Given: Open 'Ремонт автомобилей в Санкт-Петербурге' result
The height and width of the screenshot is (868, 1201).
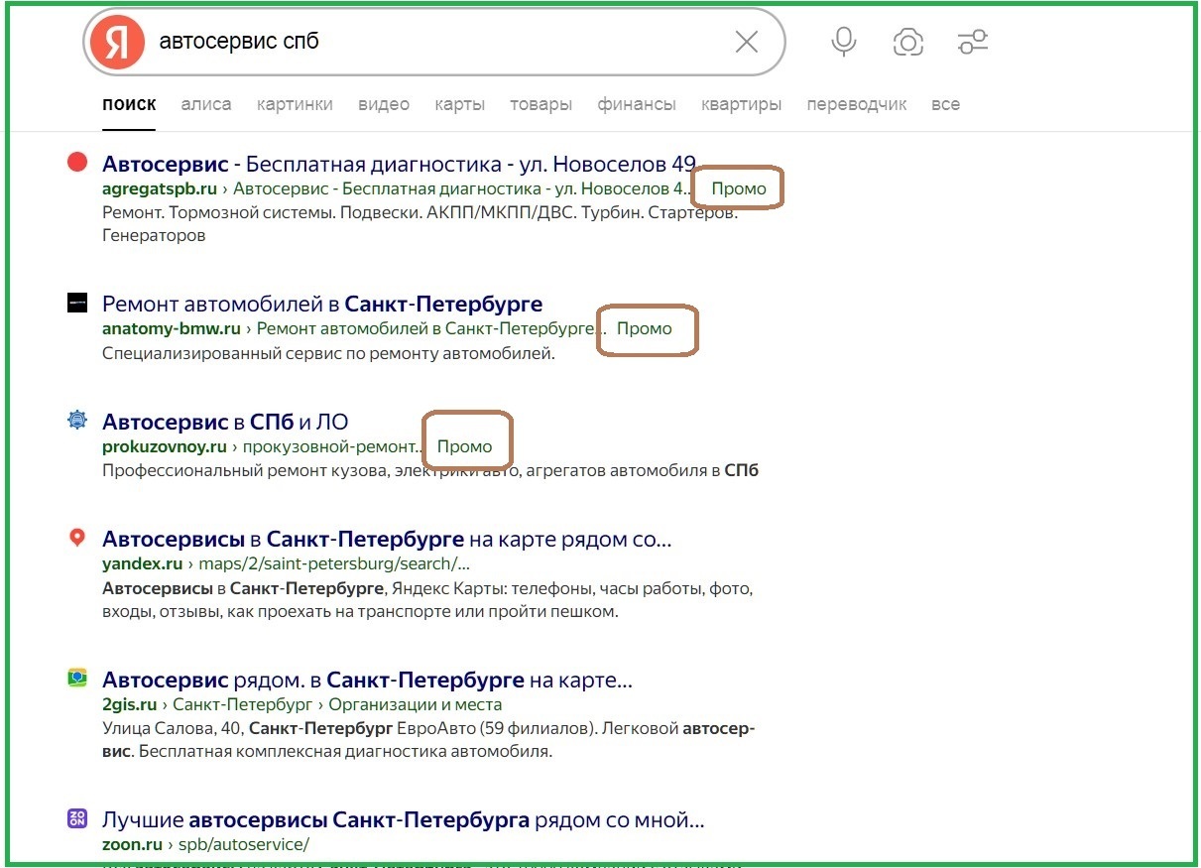Looking at the screenshot, I should pyautogui.click(x=322, y=304).
